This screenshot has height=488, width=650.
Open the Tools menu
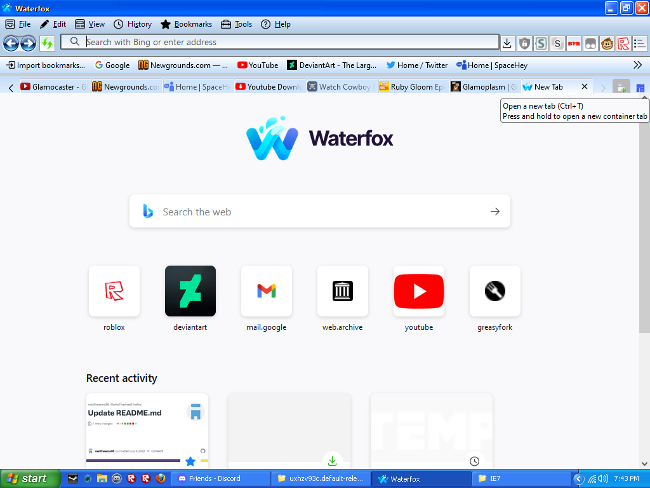pyautogui.click(x=236, y=24)
